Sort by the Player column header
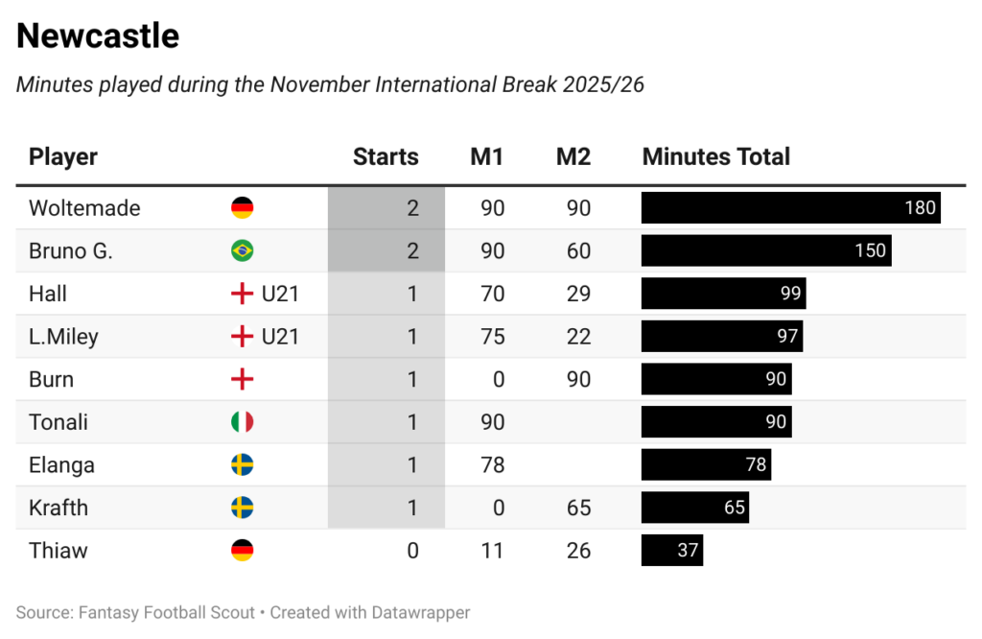 tap(63, 157)
